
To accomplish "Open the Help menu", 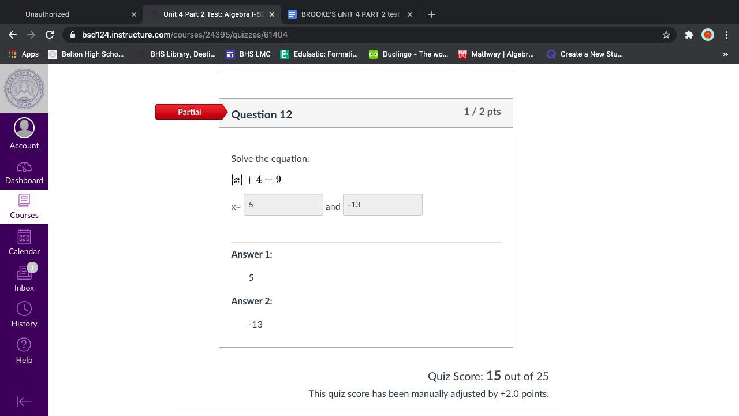I will click(24, 351).
